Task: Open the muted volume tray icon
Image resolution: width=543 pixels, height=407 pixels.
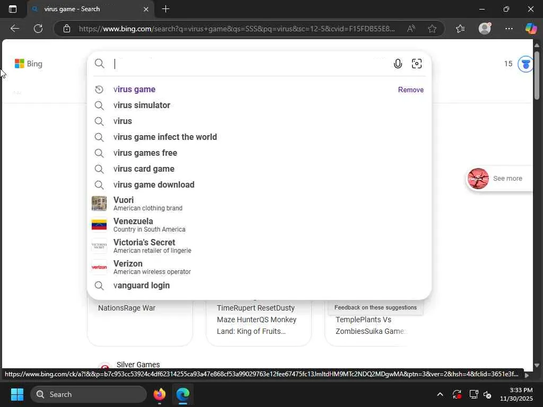Action: click(x=487, y=394)
